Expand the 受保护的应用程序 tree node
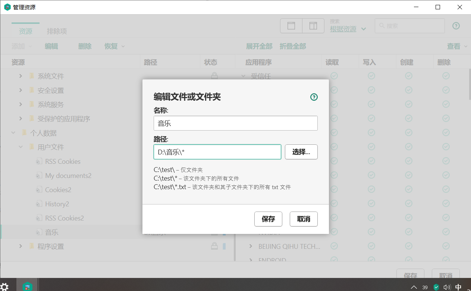 [21, 119]
